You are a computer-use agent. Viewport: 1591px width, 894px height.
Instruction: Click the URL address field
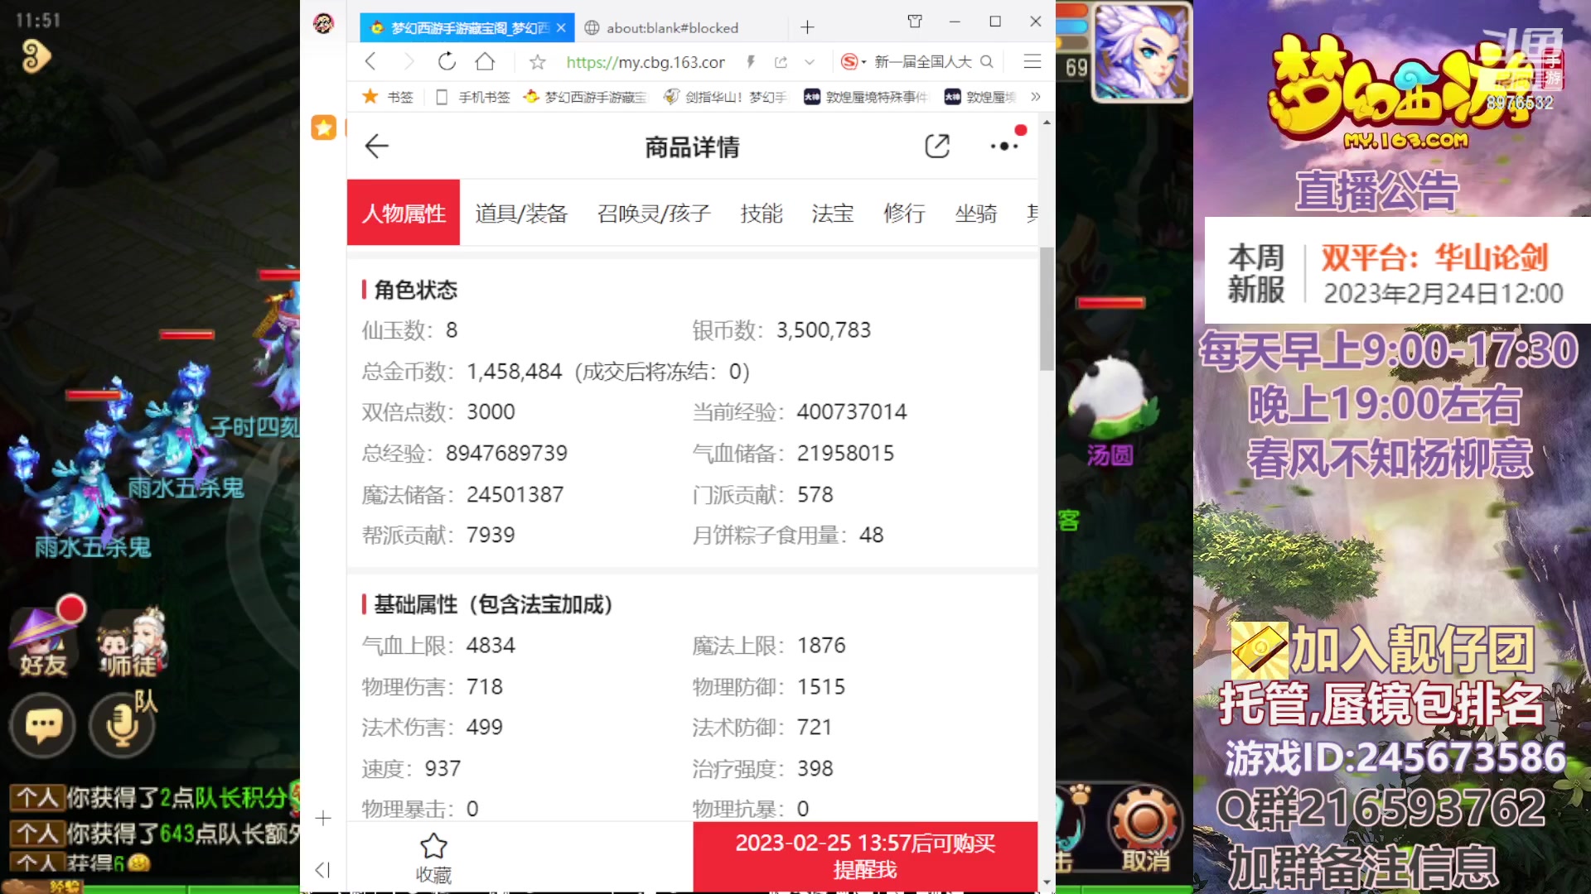coord(646,62)
